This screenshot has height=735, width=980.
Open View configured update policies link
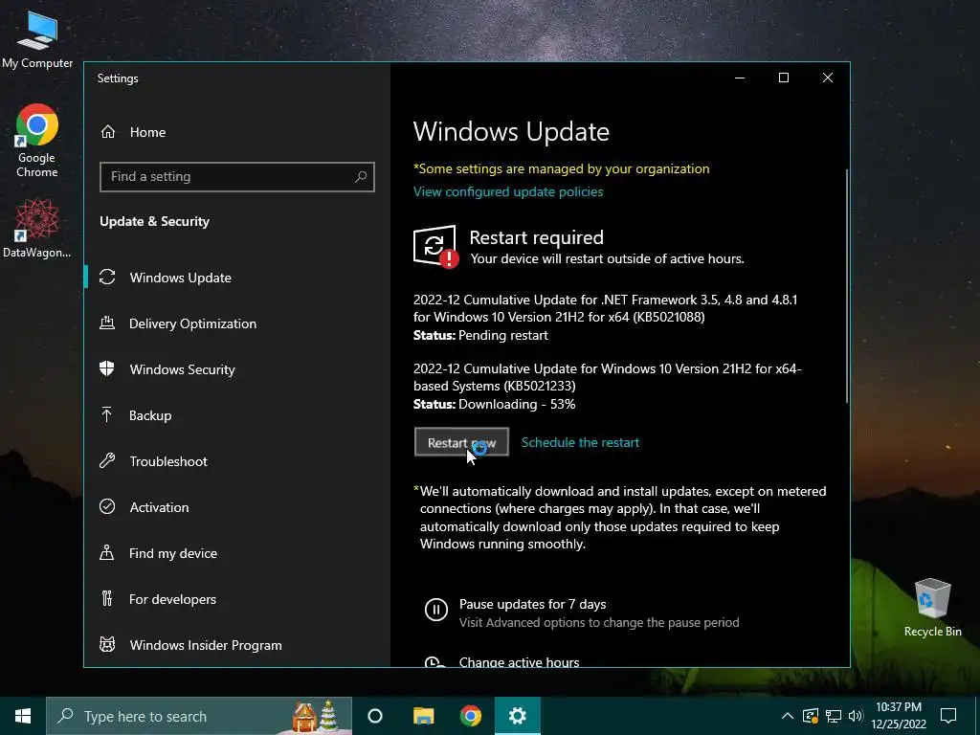tap(508, 191)
